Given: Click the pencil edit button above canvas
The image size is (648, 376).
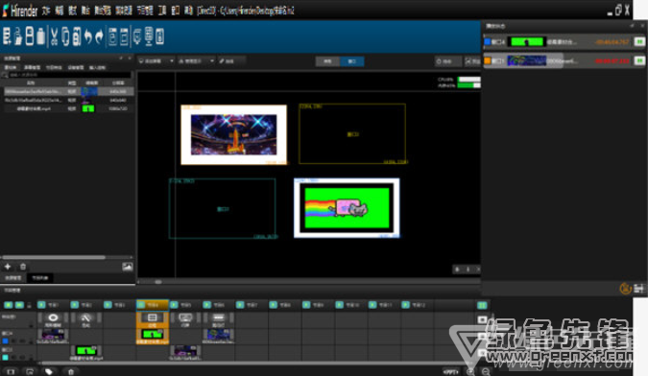Looking at the screenshot, I should click(x=231, y=61).
